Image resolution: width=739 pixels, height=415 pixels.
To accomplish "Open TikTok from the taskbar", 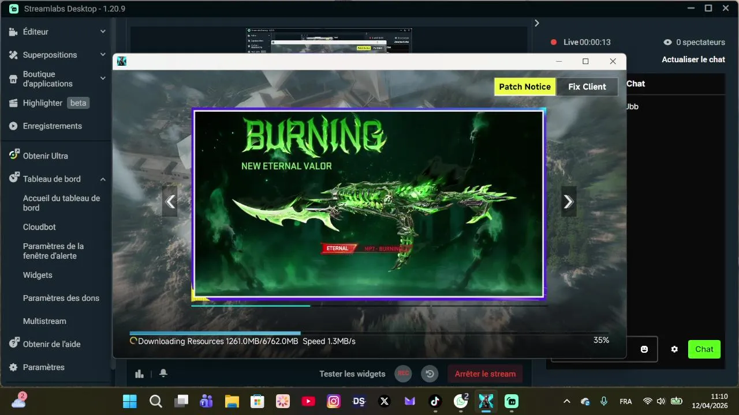I will [x=435, y=401].
